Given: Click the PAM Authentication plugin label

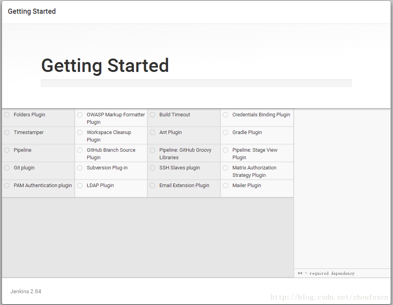Looking at the screenshot, I should pos(43,186).
